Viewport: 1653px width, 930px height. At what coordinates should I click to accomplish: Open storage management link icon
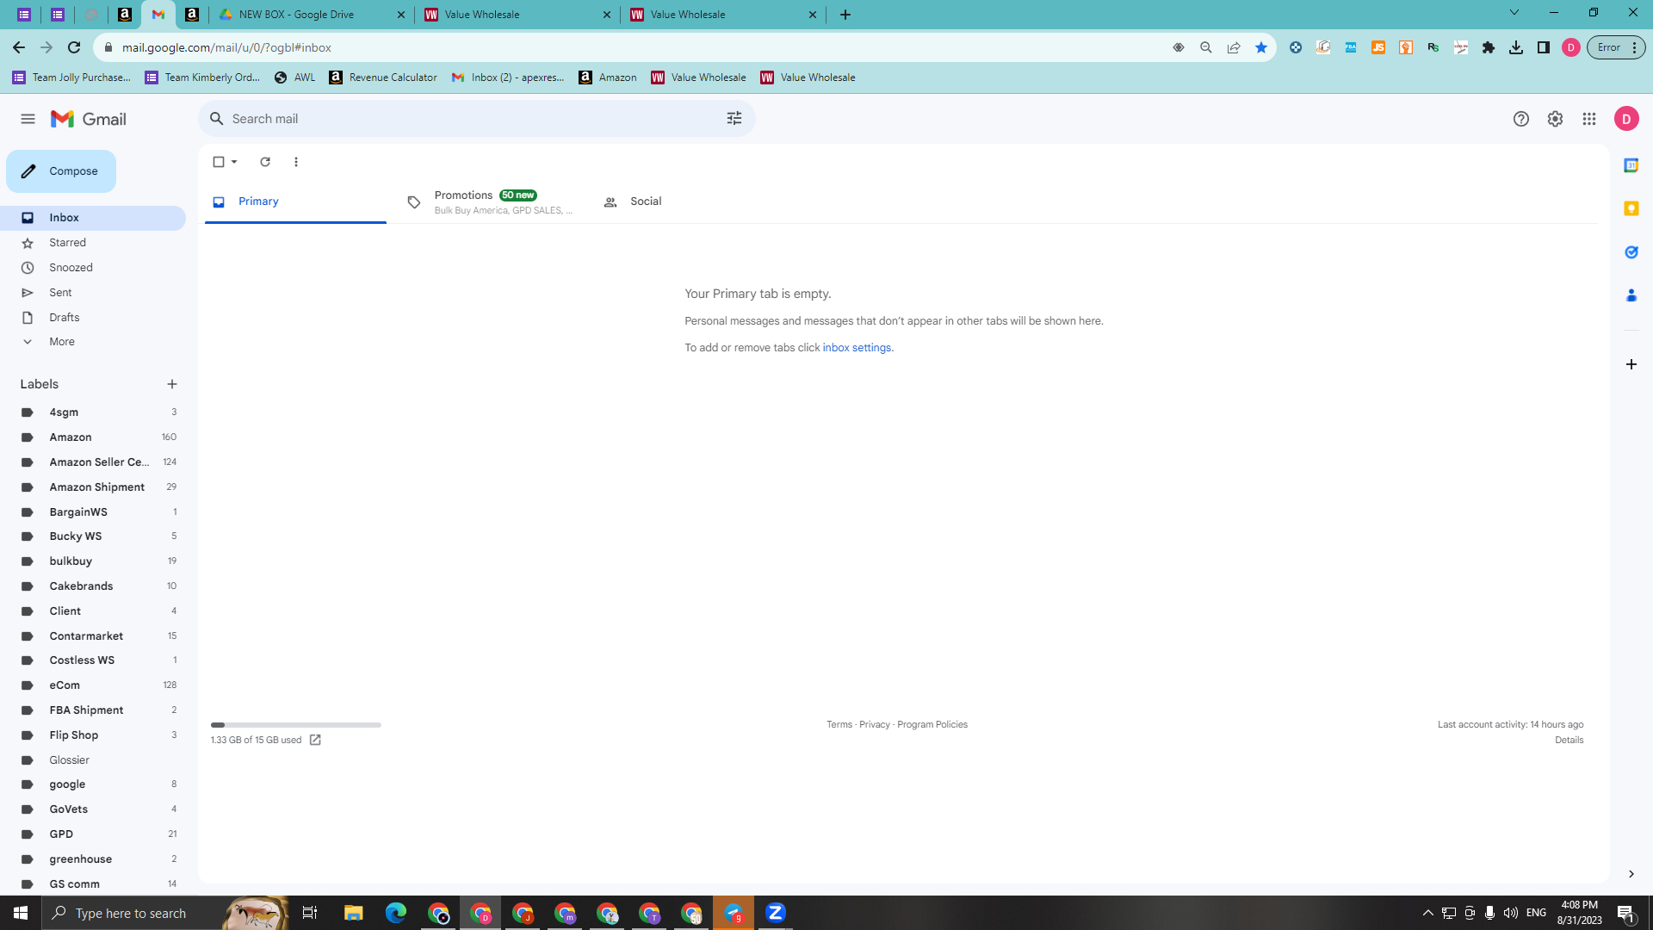point(315,740)
